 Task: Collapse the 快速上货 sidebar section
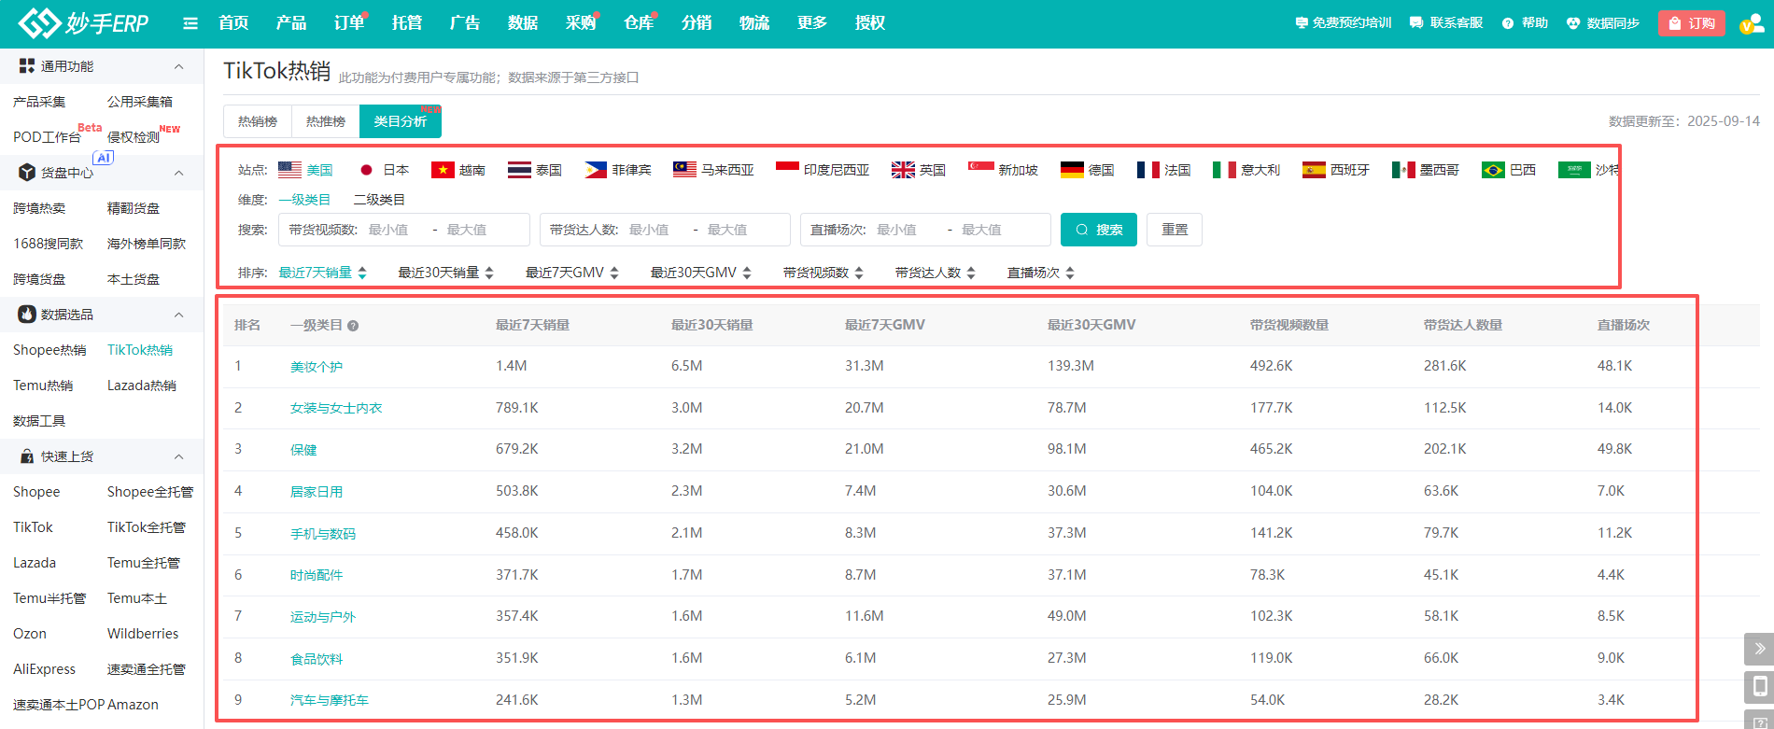coord(178,456)
